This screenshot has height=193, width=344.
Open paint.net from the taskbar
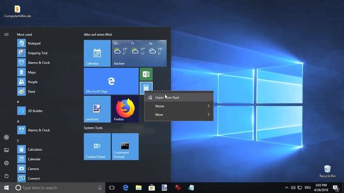click(x=164, y=188)
